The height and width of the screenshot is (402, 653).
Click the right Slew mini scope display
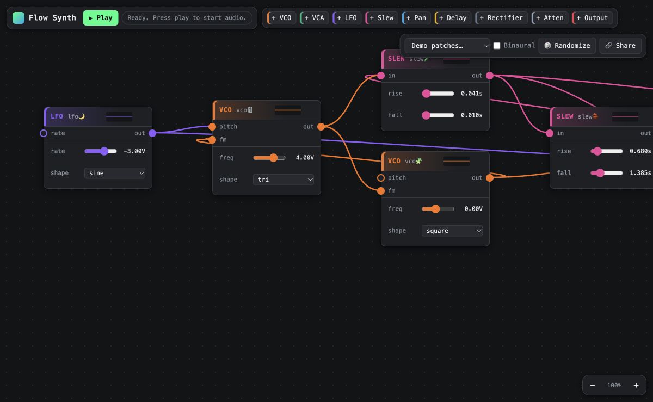point(625,116)
